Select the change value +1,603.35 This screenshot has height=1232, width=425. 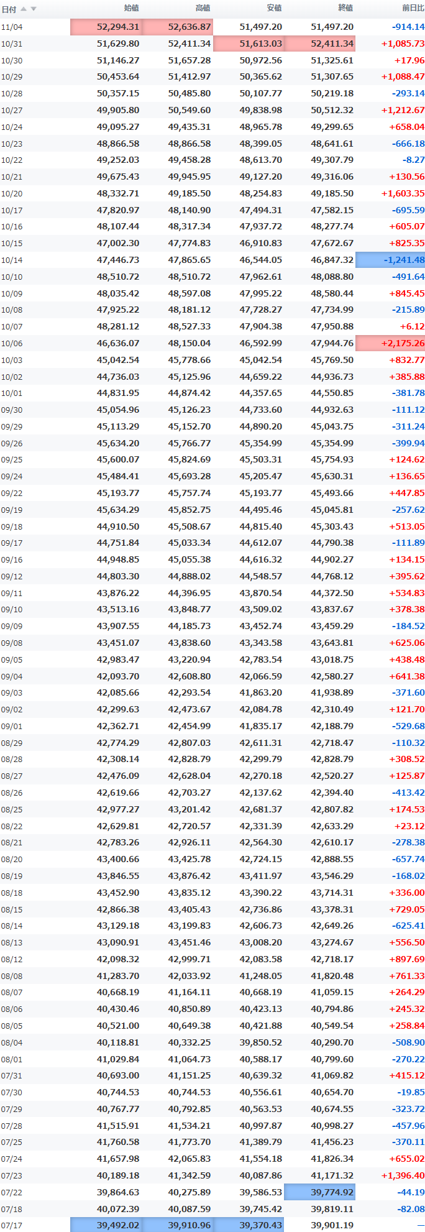pos(403,193)
